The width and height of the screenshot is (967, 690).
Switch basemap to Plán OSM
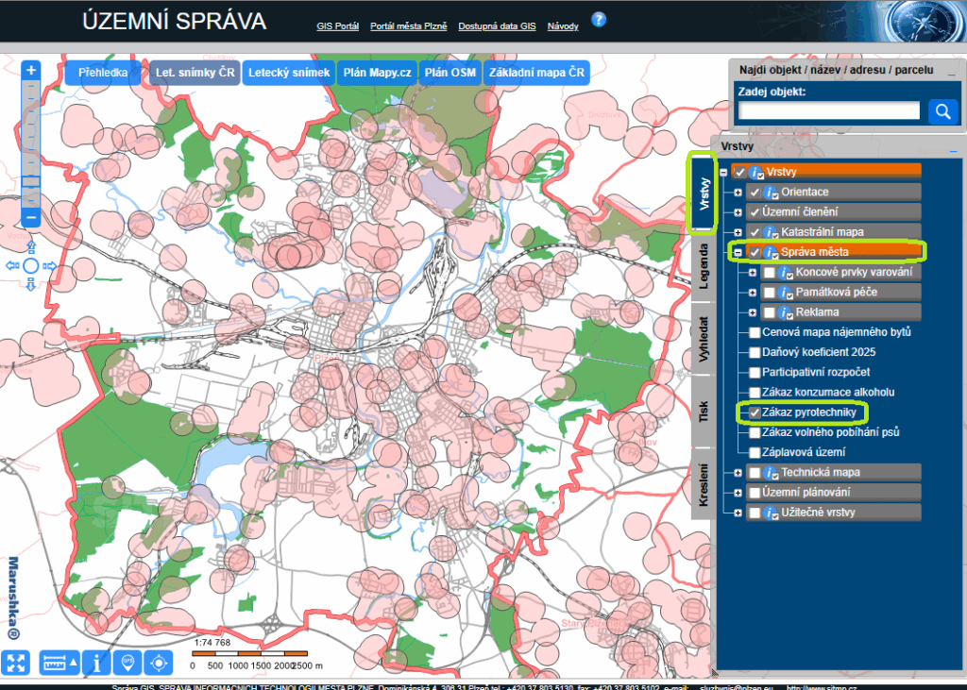(450, 71)
